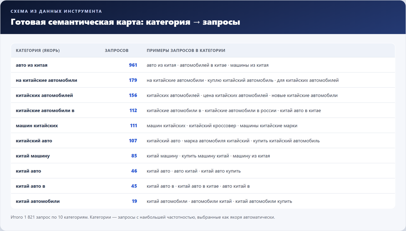Select the count value 112
The width and height of the screenshot is (406, 231).
point(133,110)
